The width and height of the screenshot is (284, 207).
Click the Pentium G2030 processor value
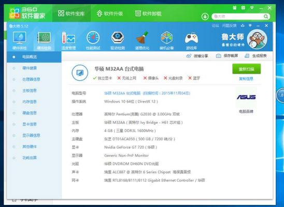tap(142, 114)
